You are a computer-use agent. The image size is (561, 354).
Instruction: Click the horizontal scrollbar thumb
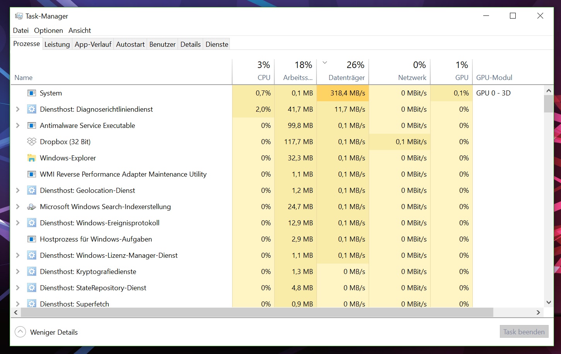tap(257, 312)
